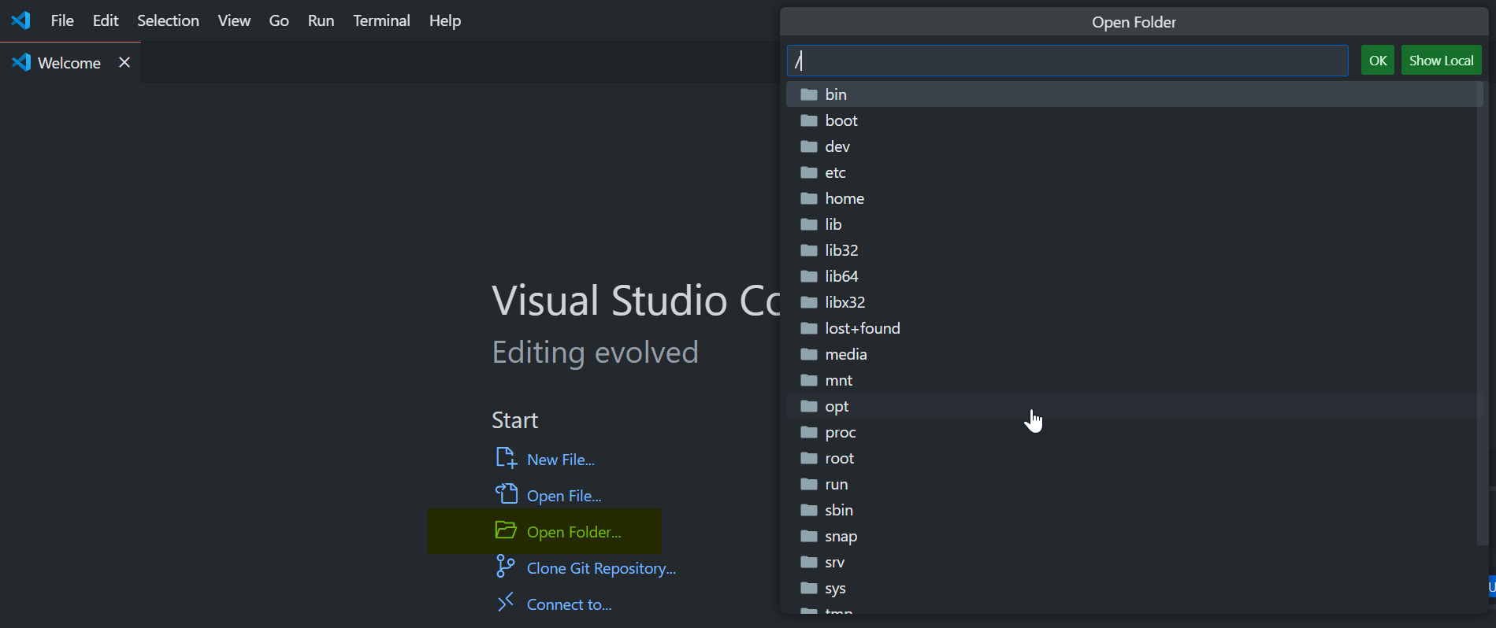Click the Open Folder... link
Image resolution: width=1496 pixels, height=628 pixels.
574,532
